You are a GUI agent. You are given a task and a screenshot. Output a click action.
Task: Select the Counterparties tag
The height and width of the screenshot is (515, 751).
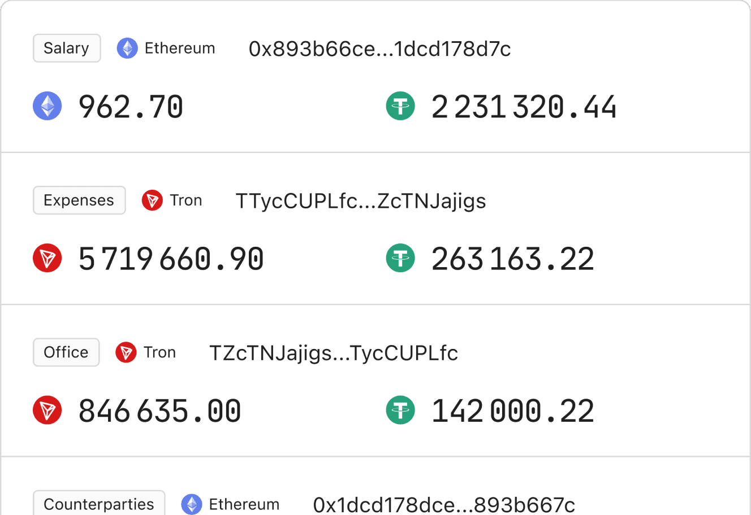tap(99, 503)
